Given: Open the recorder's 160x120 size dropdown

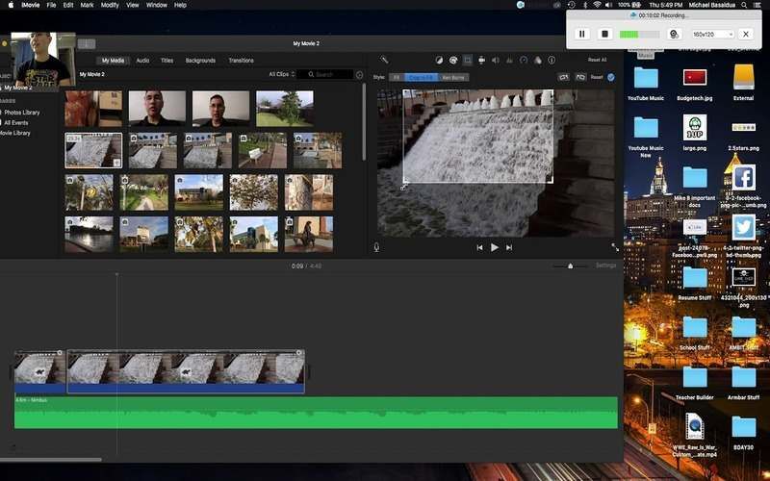Looking at the screenshot, I should [x=713, y=34].
